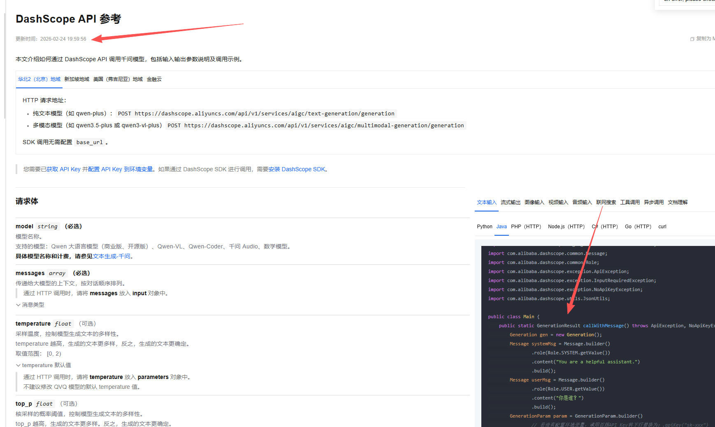Viewport: 715px width, 427px height.
Task: Open the 金融云 region tab
Action: tap(154, 79)
